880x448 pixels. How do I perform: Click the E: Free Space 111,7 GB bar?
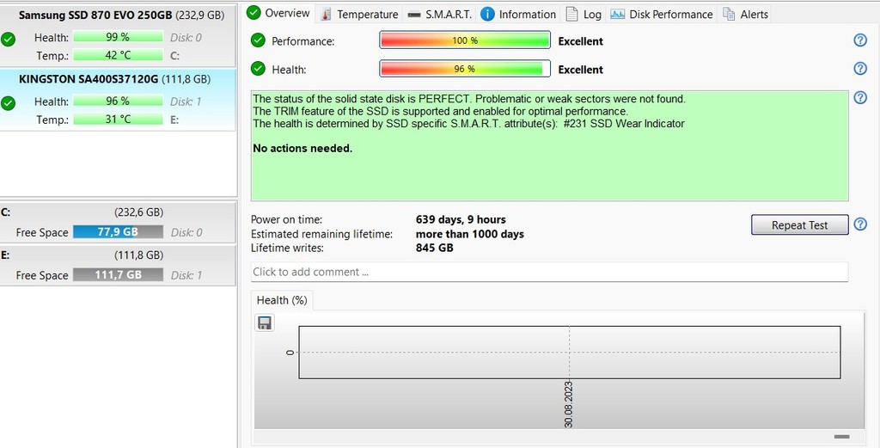pyautogui.click(x=118, y=274)
